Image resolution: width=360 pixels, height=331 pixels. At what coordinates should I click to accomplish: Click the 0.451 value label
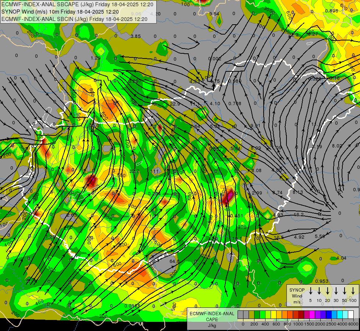coord(236,216)
